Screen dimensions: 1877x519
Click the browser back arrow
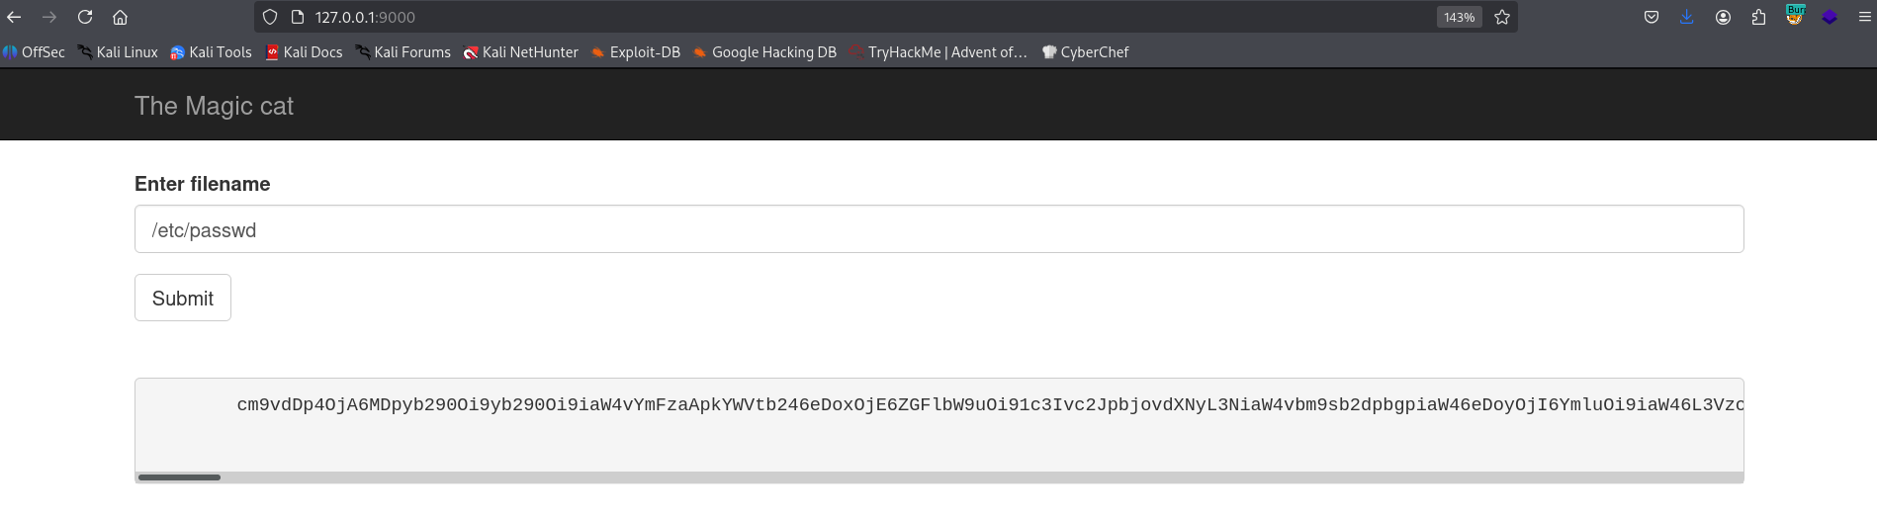[14, 17]
